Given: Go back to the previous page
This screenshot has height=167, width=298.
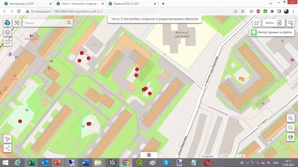Looking at the screenshot, I should [5, 11].
